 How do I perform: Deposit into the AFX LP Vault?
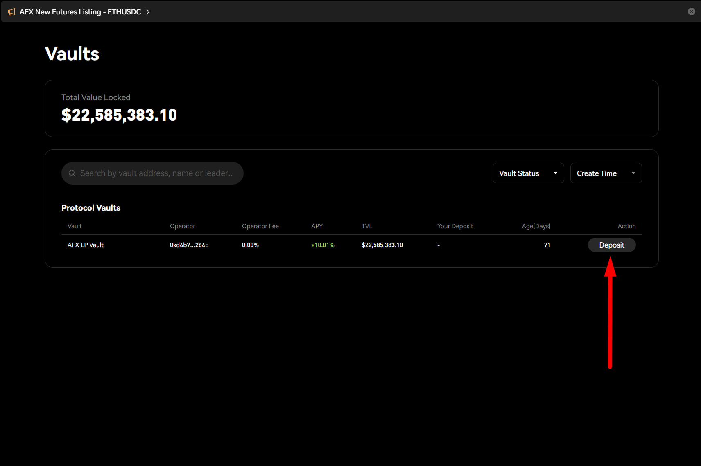click(612, 245)
